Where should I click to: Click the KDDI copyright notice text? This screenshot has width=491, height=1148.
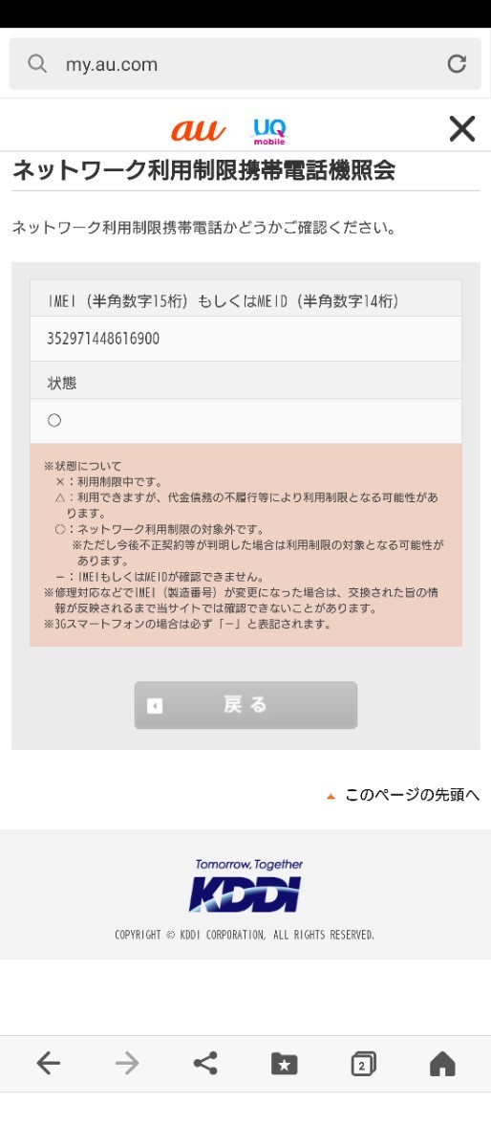(x=245, y=935)
